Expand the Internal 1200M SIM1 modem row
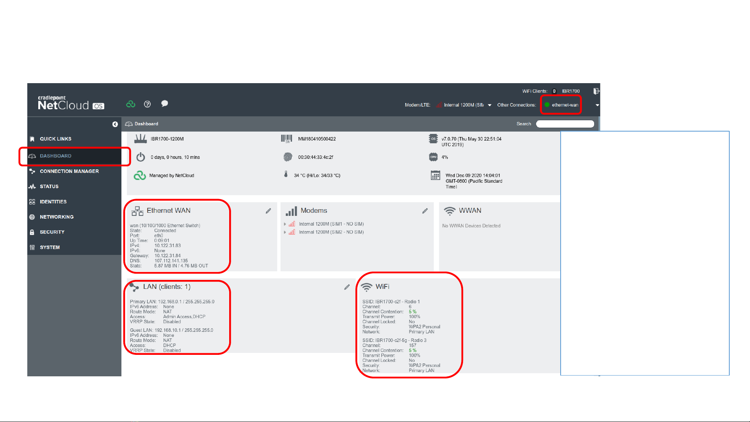The height and width of the screenshot is (422, 750). coord(285,224)
